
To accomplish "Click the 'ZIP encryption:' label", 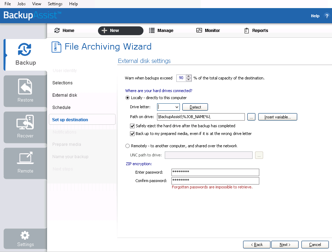I will coord(139,164).
